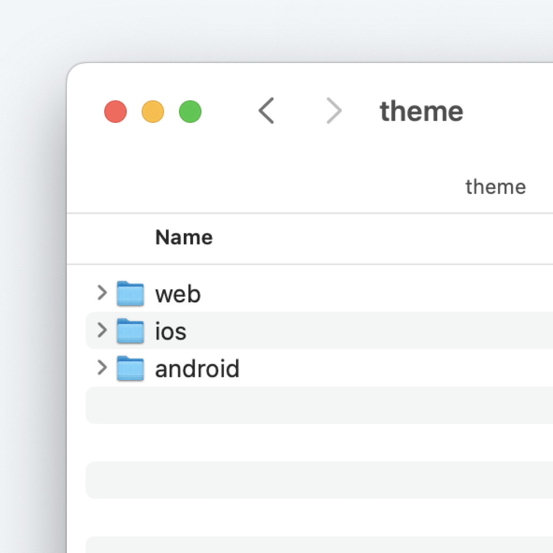This screenshot has width=553, height=553.
Task: Minimize the window with the yellow button
Action: pyautogui.click(x=153, y=112)
